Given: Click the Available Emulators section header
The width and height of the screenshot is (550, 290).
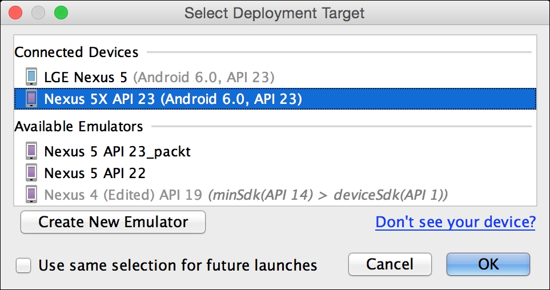Looking at the screenshot, I should [79, 126].
